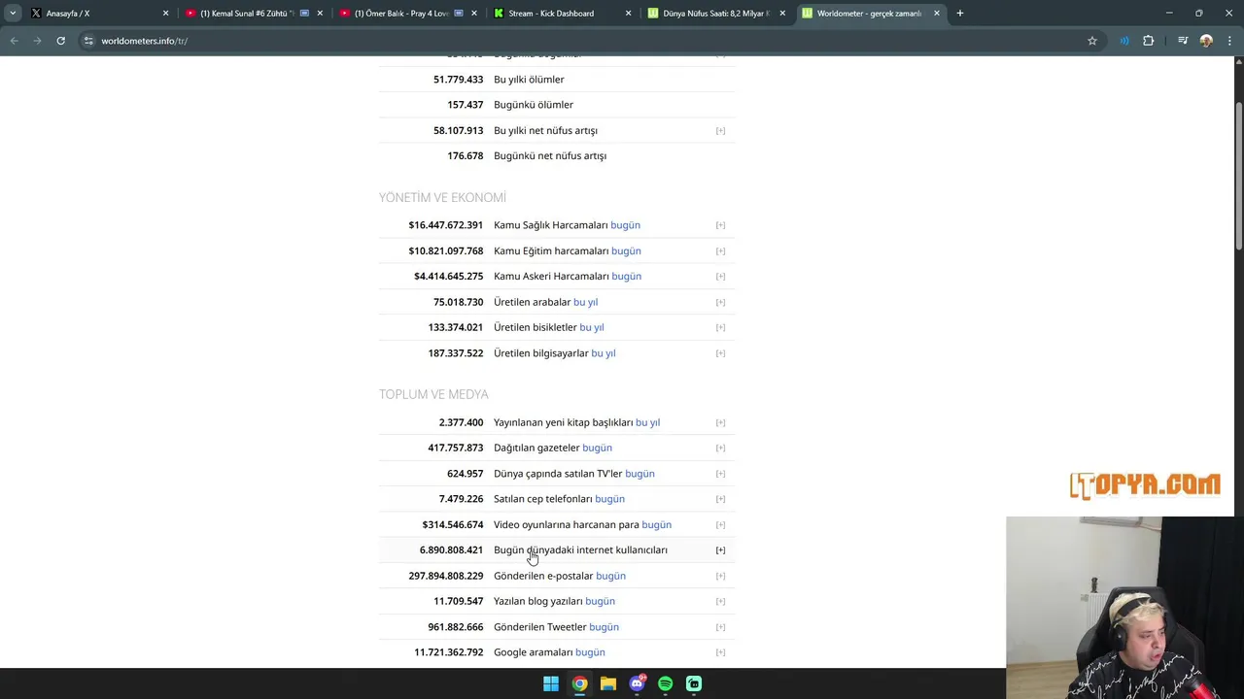
Task: Expand details for Kamu Sağlık Harcamaları
Action: [720, 225]
